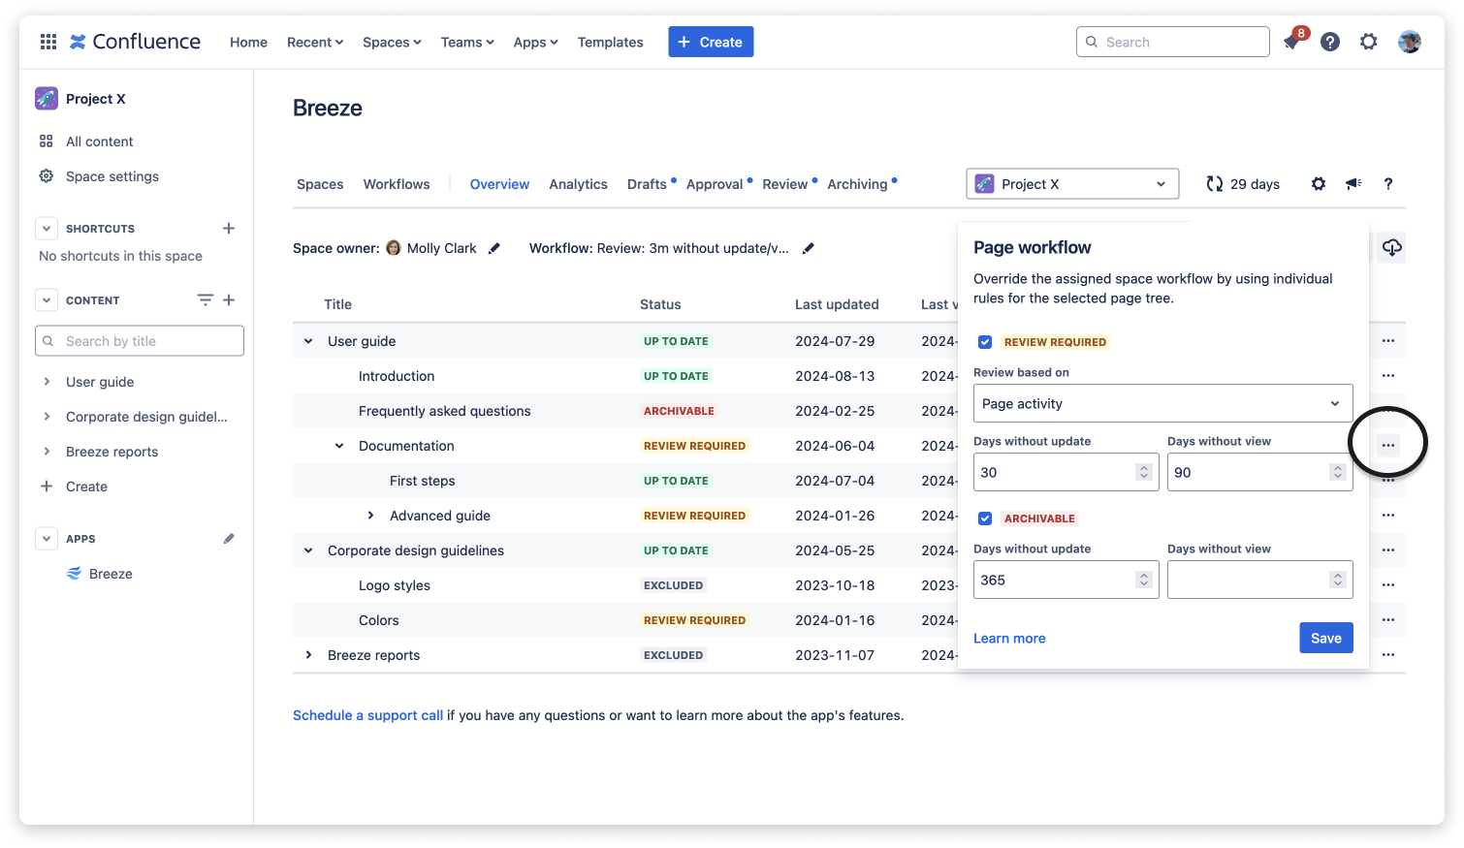Click Review days without view stepper showing 90
Image resolution: width=1464 pixels, height=848 pixels.
click(x=1338, y=472)
